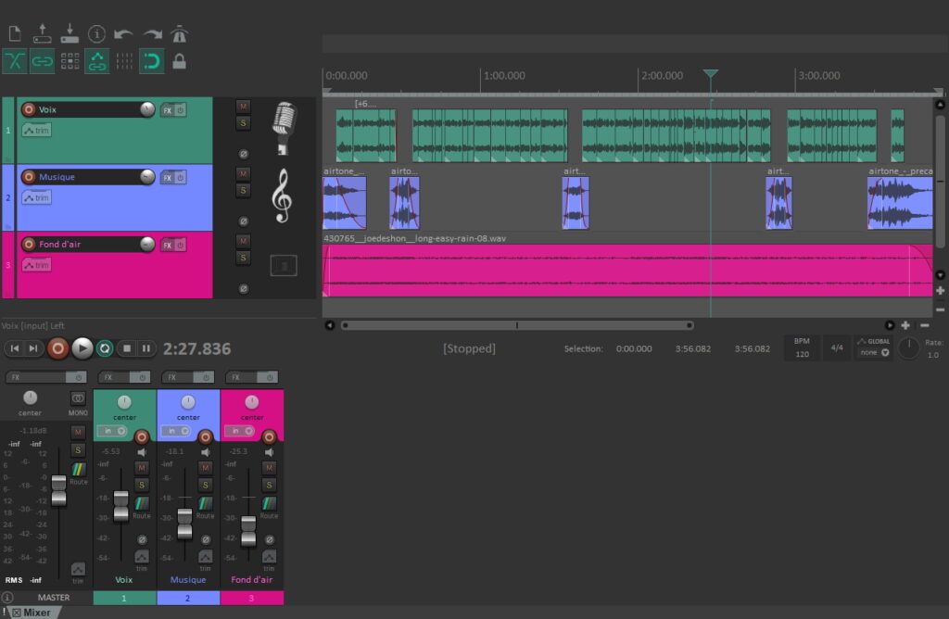Toggle snap magnet icon in toolbar
Viewport: 949px width, 619px height.
(x=151, y=61)
